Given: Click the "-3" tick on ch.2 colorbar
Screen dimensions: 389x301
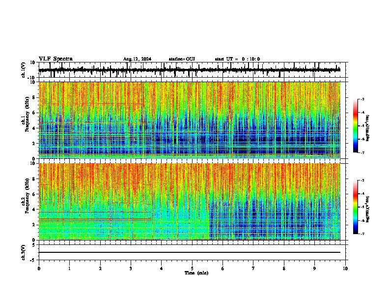Looking at the screenshot, I should click(x=362, y=181).
